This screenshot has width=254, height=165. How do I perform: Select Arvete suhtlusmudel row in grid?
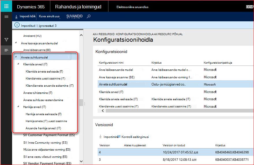[175, 84]
